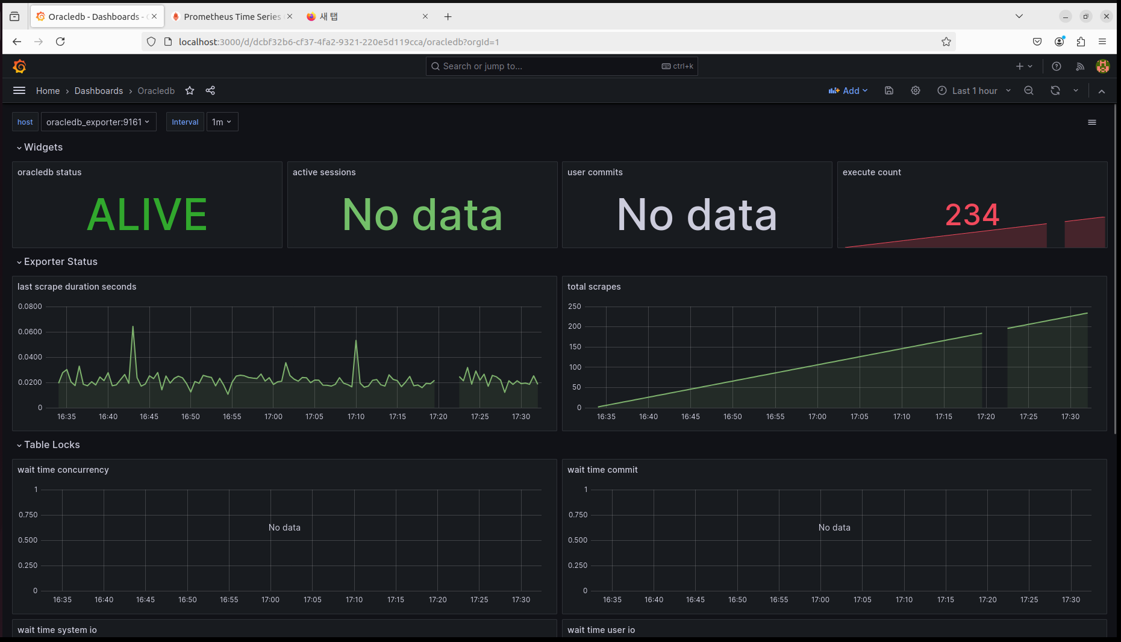This screenshot has width=1121, height=642.
Task: Open dashboard settings gear
Action: (916, 90)
